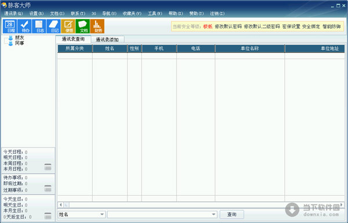Open the 便签 sticky note toolbar icon
The width and height of the screenshot is (348, 223).
pyautogui.click(x=68, y=26)
